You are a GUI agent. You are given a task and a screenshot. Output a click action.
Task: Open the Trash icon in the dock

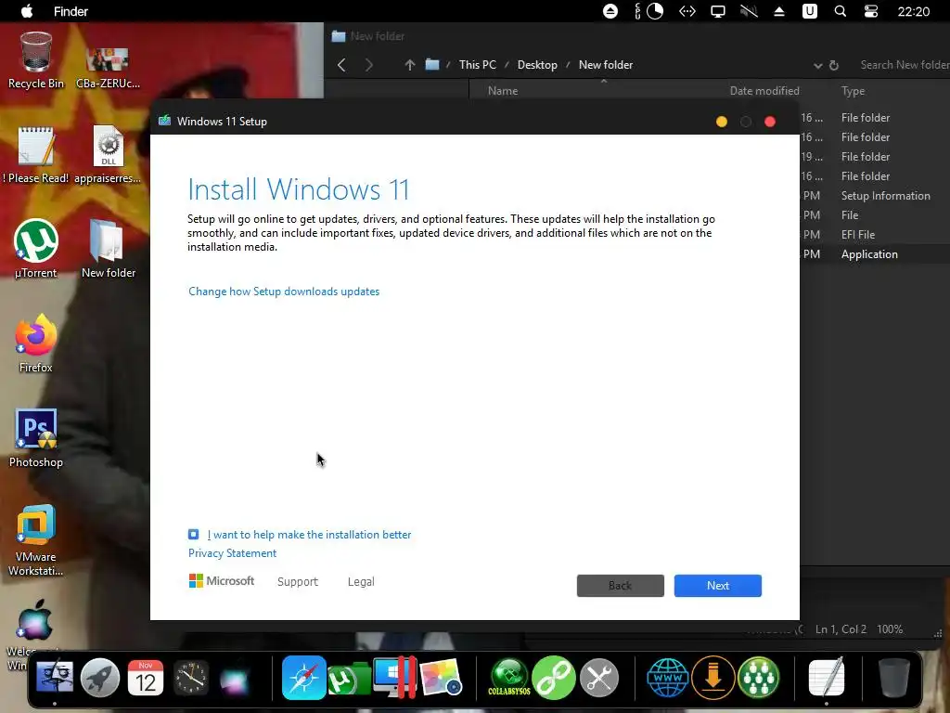pos(894,677)
